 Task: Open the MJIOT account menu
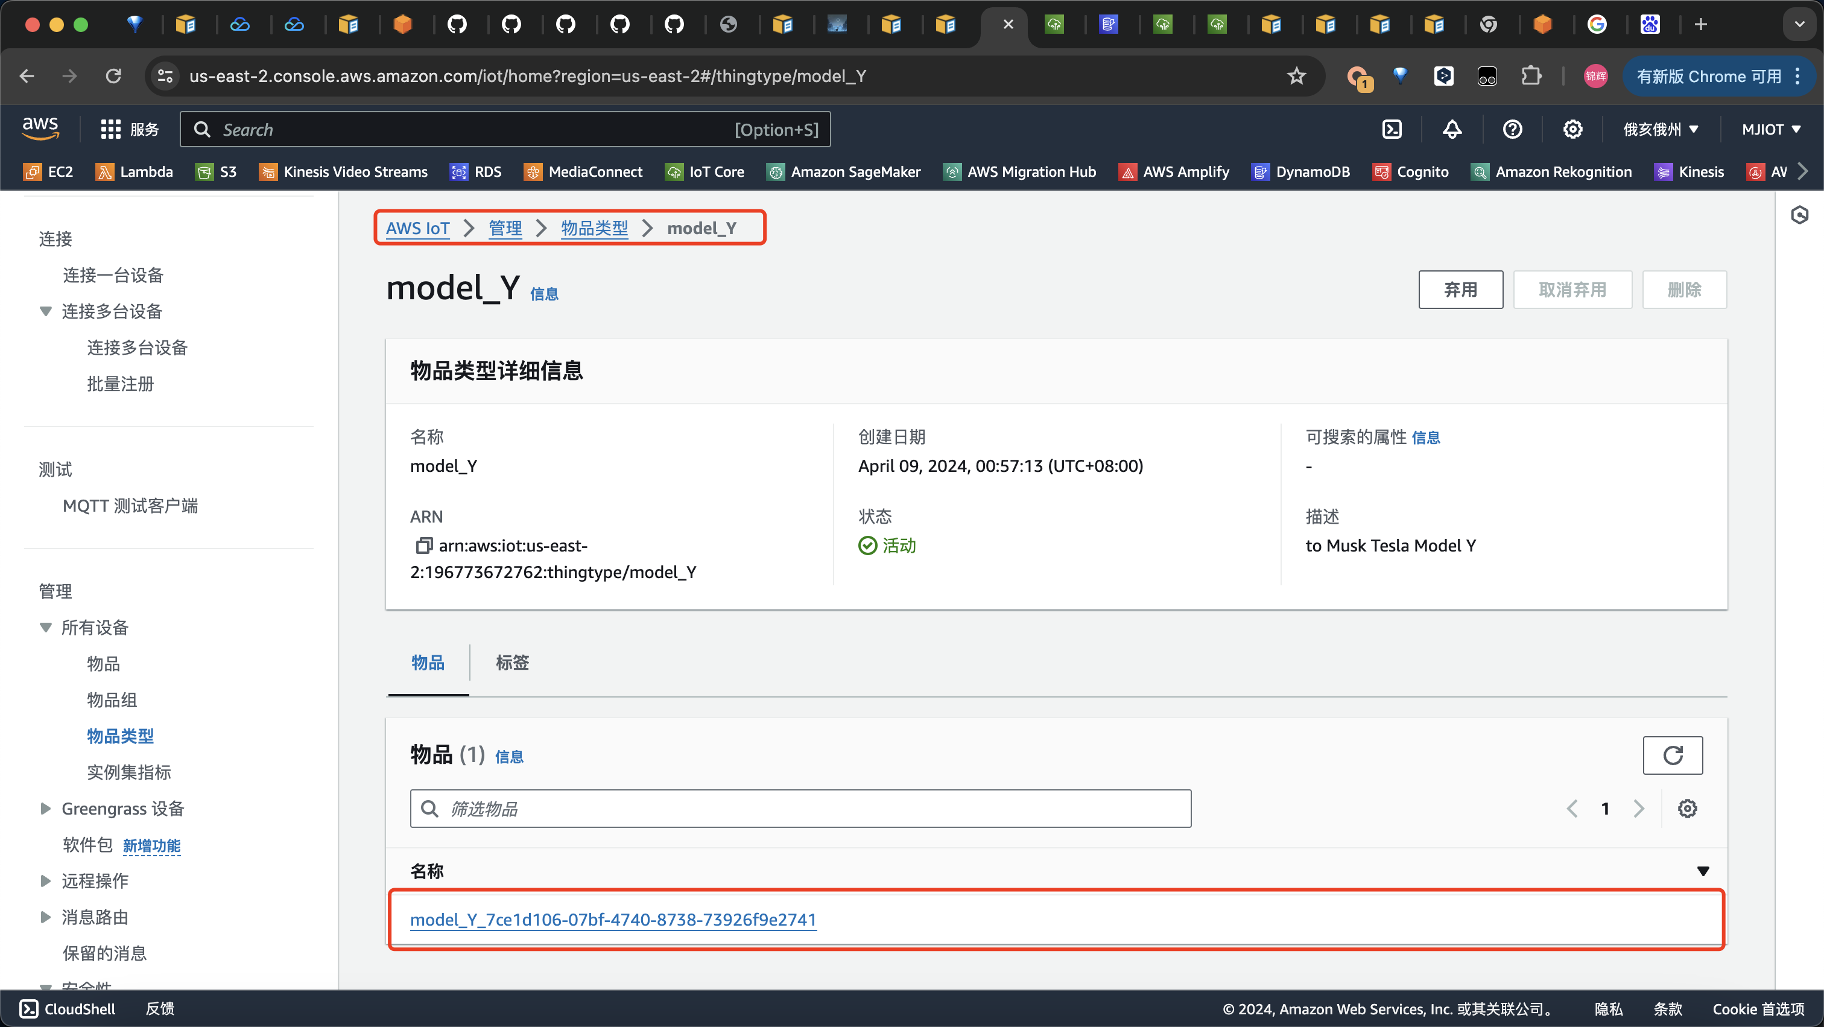[1771, 129]
